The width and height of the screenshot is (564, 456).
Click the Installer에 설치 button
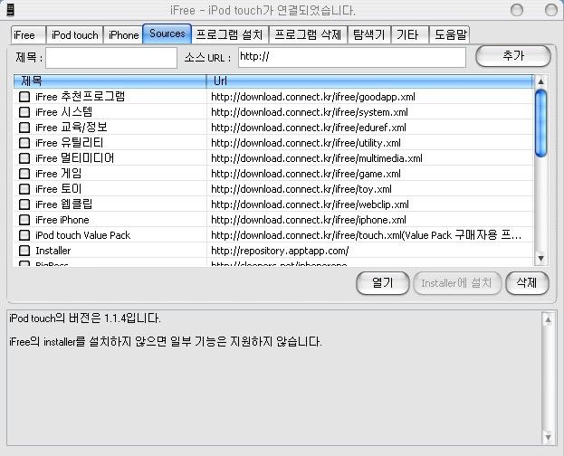click(457, 283)
